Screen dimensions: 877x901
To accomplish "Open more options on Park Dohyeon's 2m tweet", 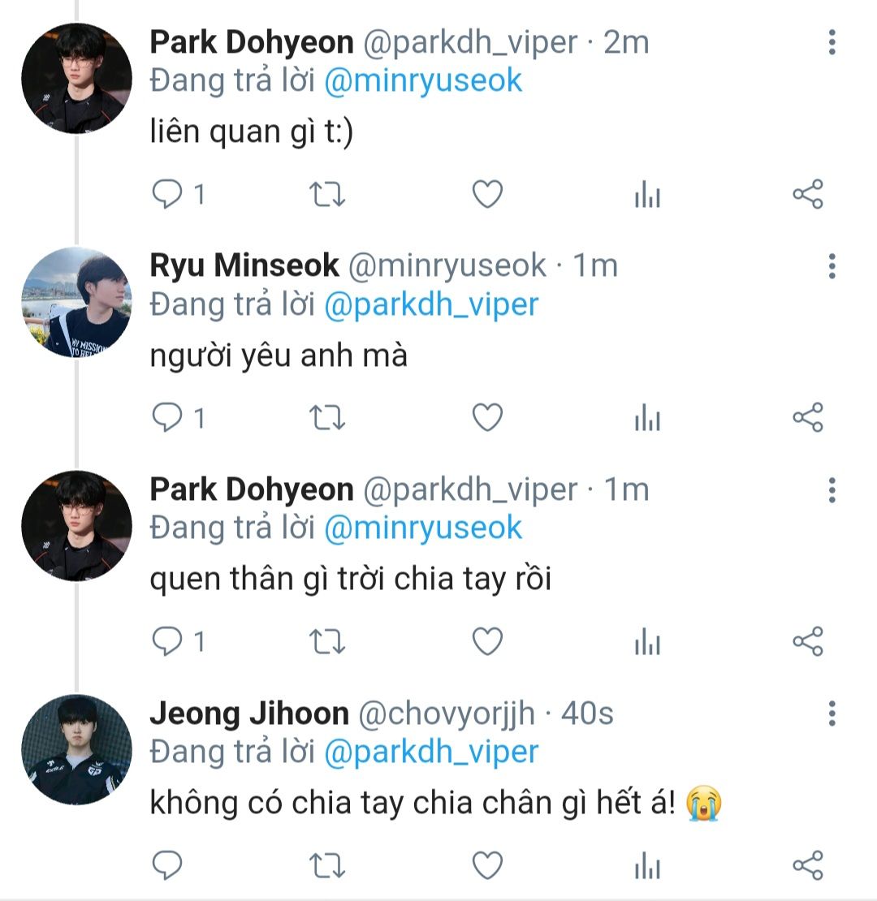I will [832, 42].
